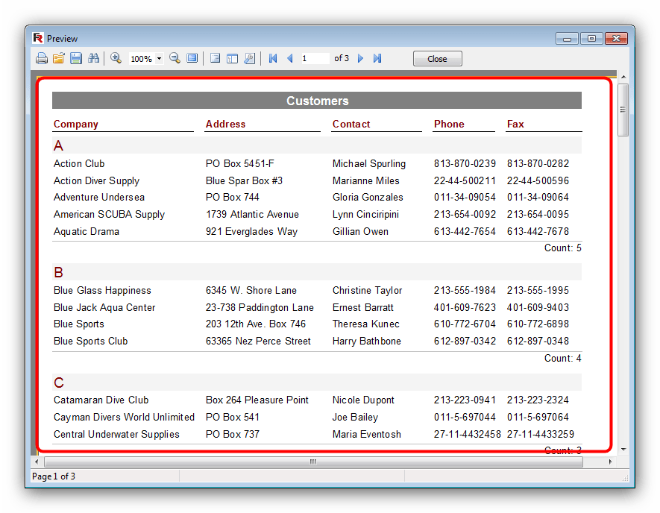Click fax number 401-609-9403

(538, 308)
